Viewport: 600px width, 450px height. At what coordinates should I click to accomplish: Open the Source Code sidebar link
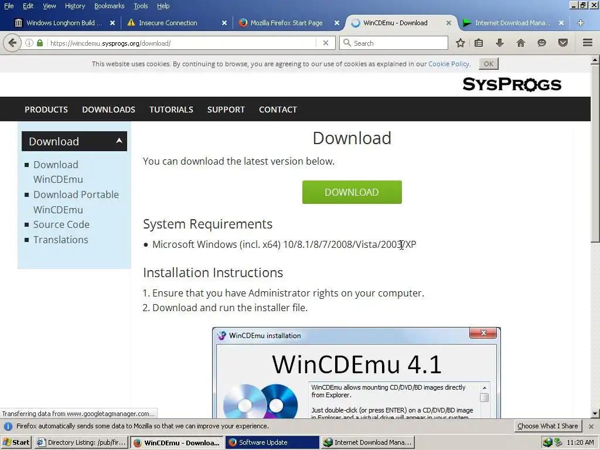click(61, 224)
